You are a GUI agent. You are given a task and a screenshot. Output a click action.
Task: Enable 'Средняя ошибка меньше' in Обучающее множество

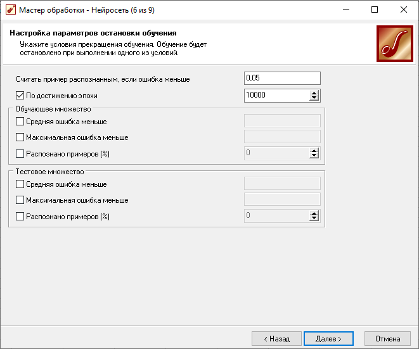(x=20, y=122)
